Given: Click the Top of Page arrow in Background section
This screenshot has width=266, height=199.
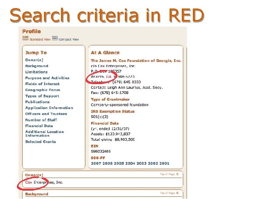Looking at the screenshot, I should coord(177,193).
